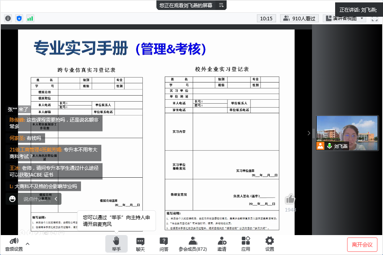Open the 聊天 chat panel
This screenshot has width=383, height=255.
click(140, 243)
